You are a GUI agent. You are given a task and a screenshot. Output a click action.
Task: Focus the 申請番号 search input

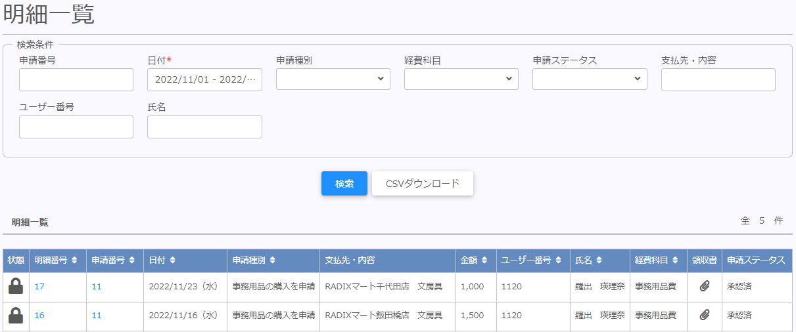76,79
